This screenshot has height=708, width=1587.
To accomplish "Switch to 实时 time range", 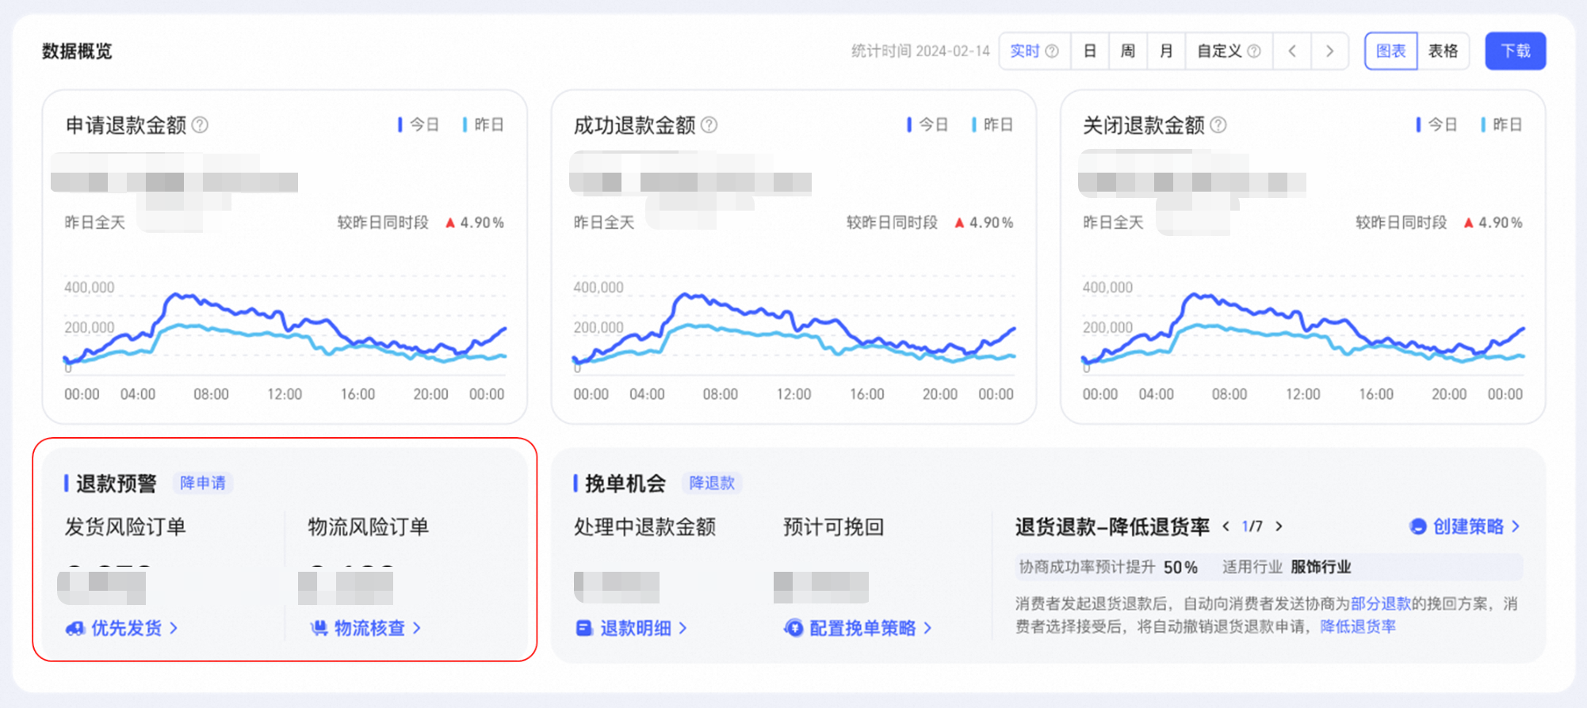I will point(1034,51).
